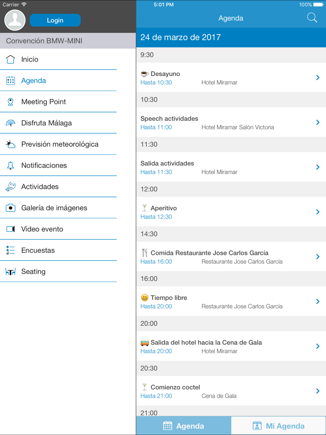Open Actividades menu item
326x435 pixels.
[58, 187]
